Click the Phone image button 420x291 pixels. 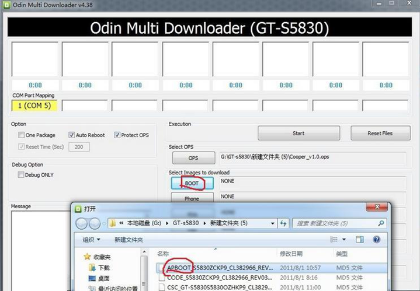point(192,198)
